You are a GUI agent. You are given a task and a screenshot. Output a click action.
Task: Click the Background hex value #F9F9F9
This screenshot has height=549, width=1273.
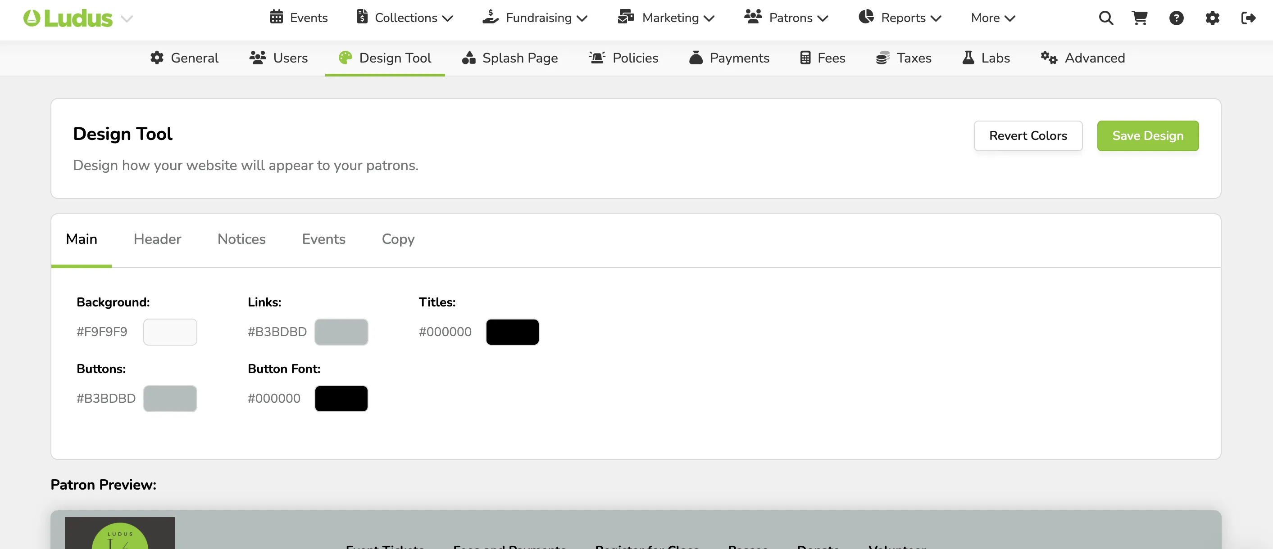(x=102, y=332)
